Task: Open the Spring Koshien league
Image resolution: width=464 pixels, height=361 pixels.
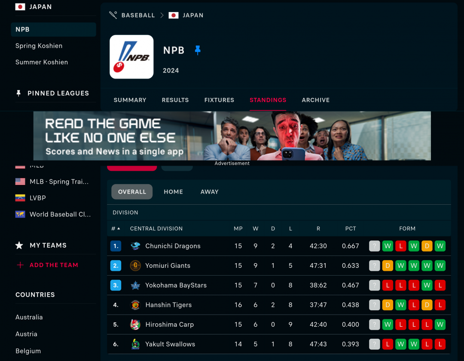Action: click(x=39, y=46)
